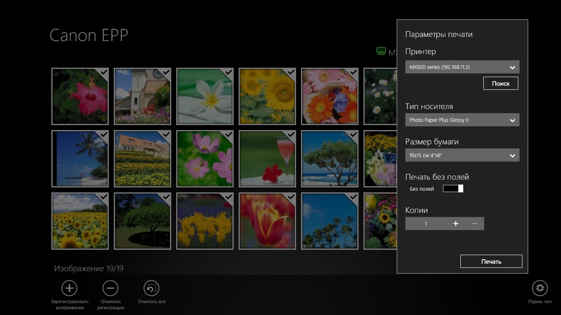Click the Canon EPP title
This screenshot has width=561, height=315.
pyautogui.click(x=89, y=35)
